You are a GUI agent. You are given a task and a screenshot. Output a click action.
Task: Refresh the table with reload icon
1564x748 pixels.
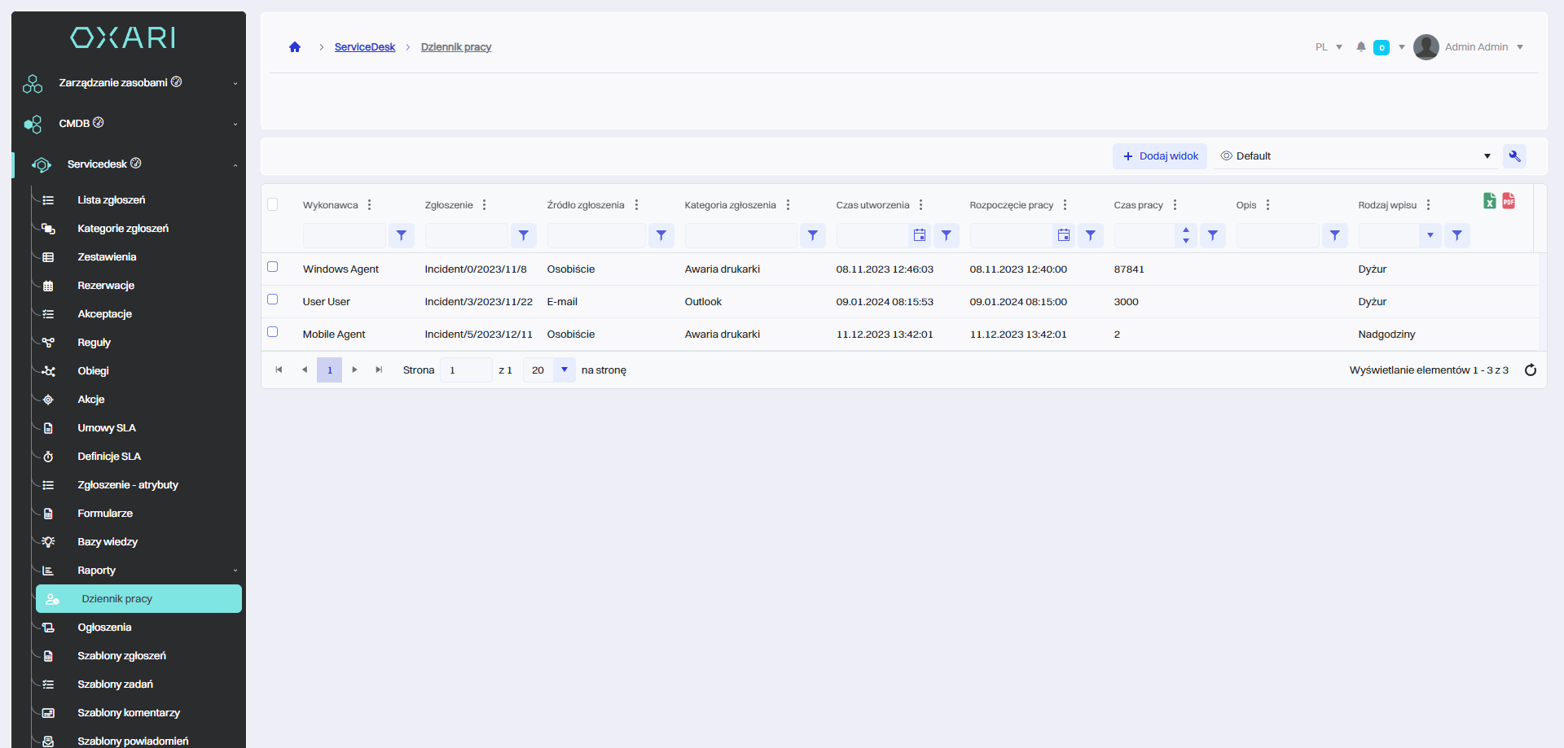pyautogui.click(x=1530, y=370)
